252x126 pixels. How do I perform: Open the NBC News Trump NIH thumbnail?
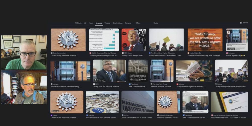click(x=134, y=40)
